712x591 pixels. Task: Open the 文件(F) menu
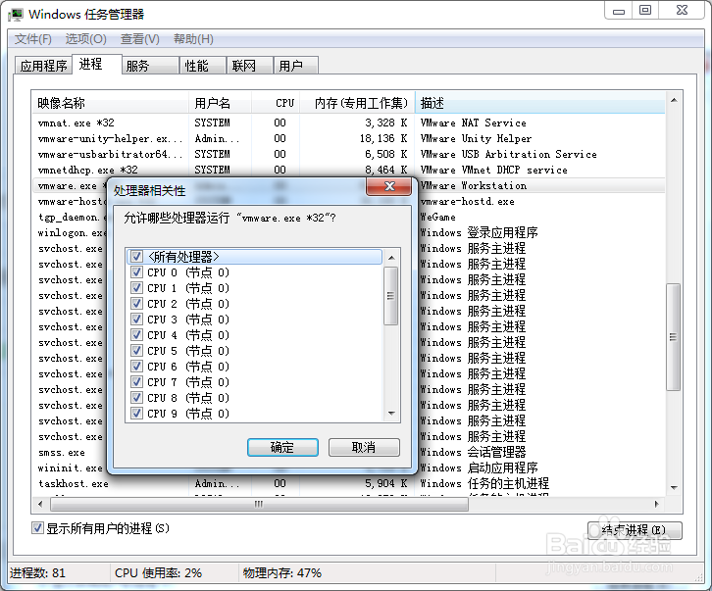click(x=33, y=39)
